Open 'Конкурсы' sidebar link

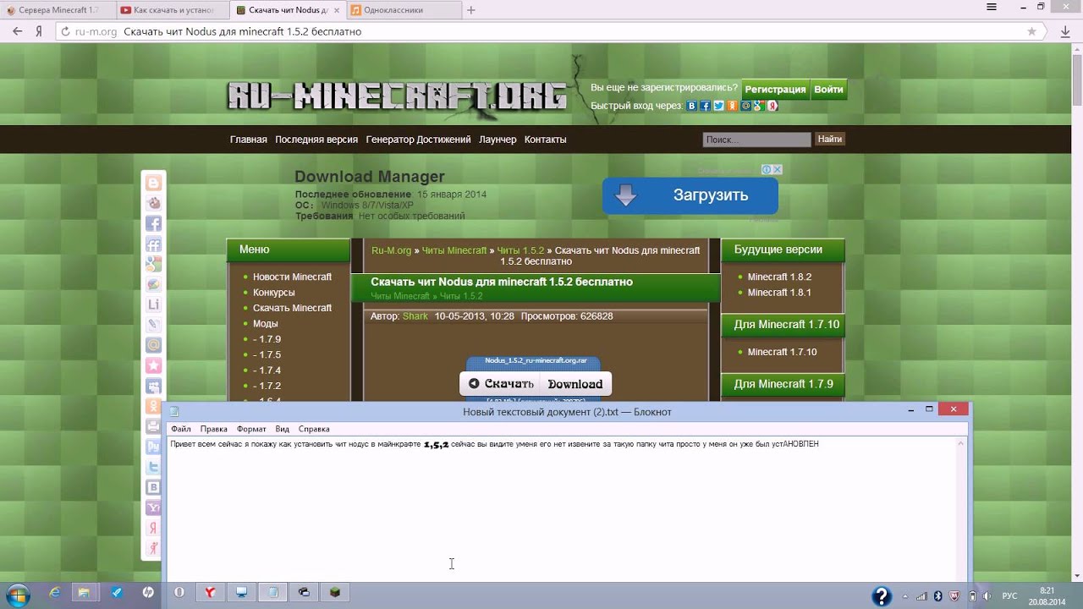click(274, 293)
